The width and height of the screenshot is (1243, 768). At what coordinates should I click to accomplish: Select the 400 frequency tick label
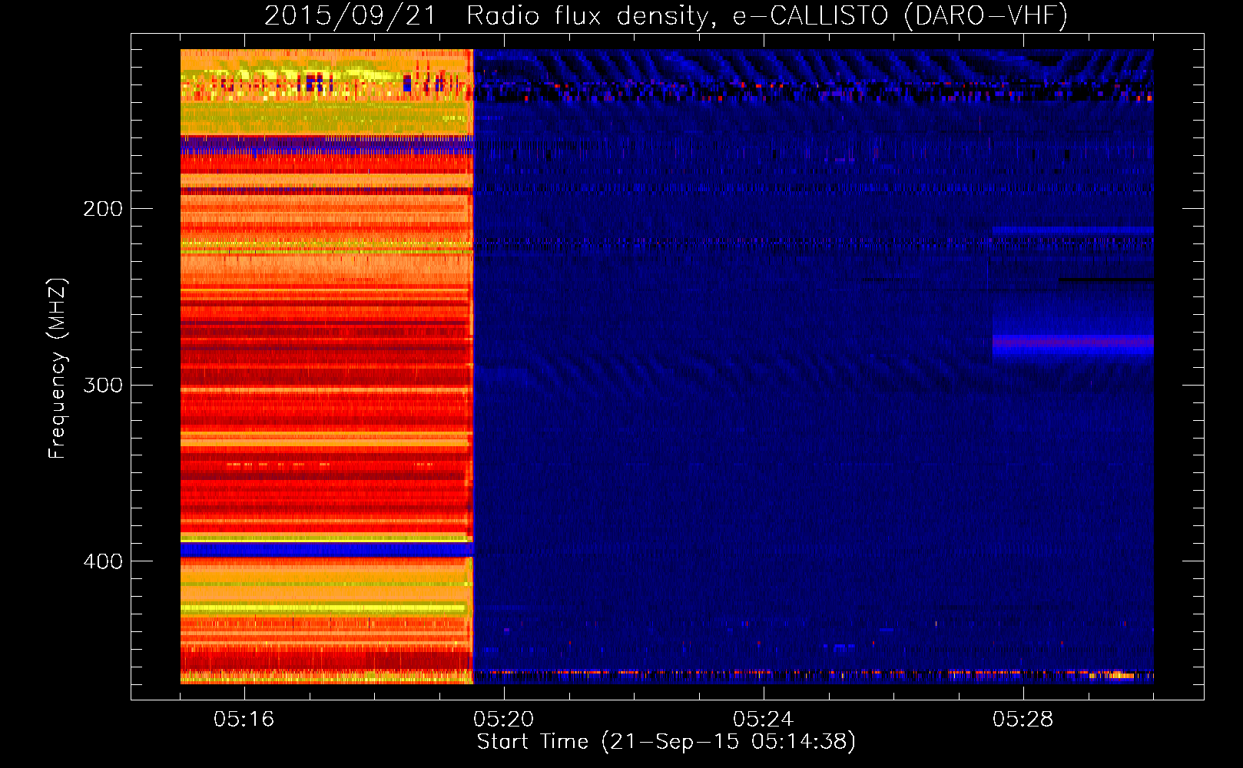(x=103, y=561)
